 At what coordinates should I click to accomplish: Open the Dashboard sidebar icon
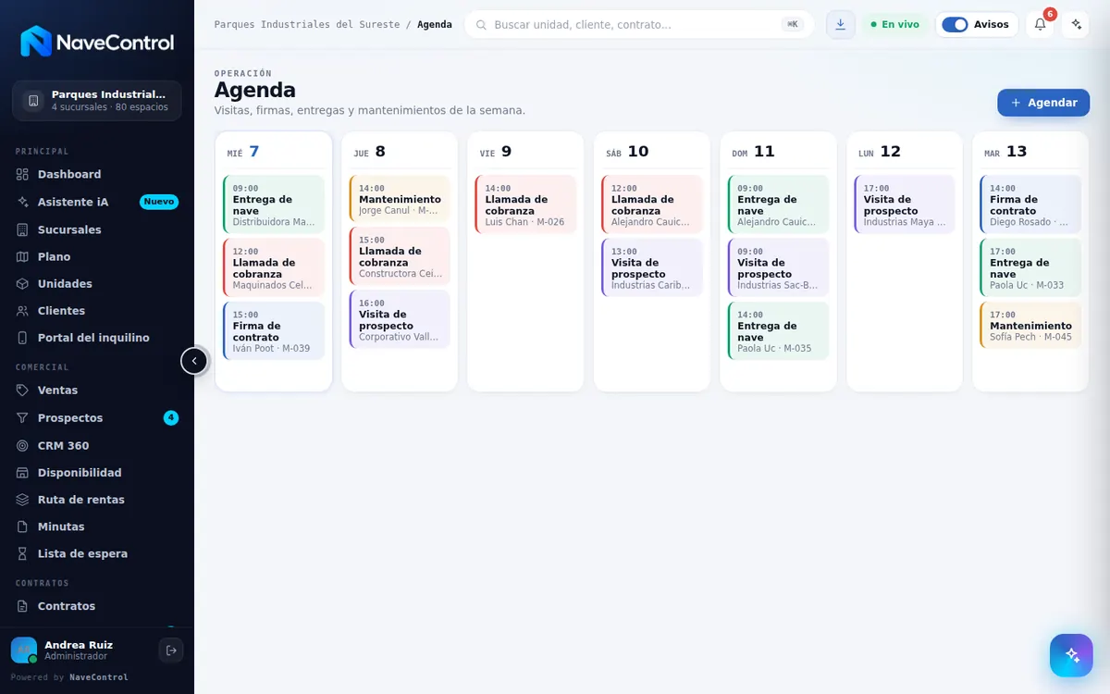pyautogui.click(x=23, y=174)
